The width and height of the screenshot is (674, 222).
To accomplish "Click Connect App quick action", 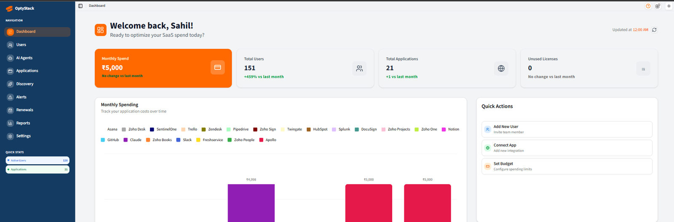I will (567, 148).
